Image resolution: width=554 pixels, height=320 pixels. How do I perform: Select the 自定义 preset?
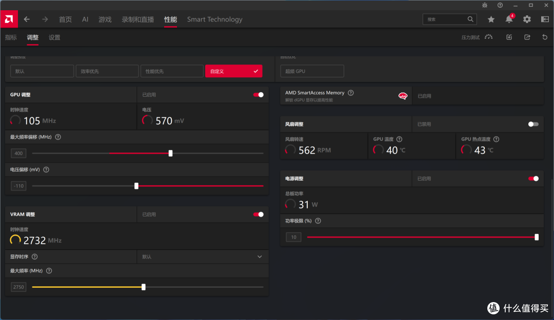[x=233, y=71]
